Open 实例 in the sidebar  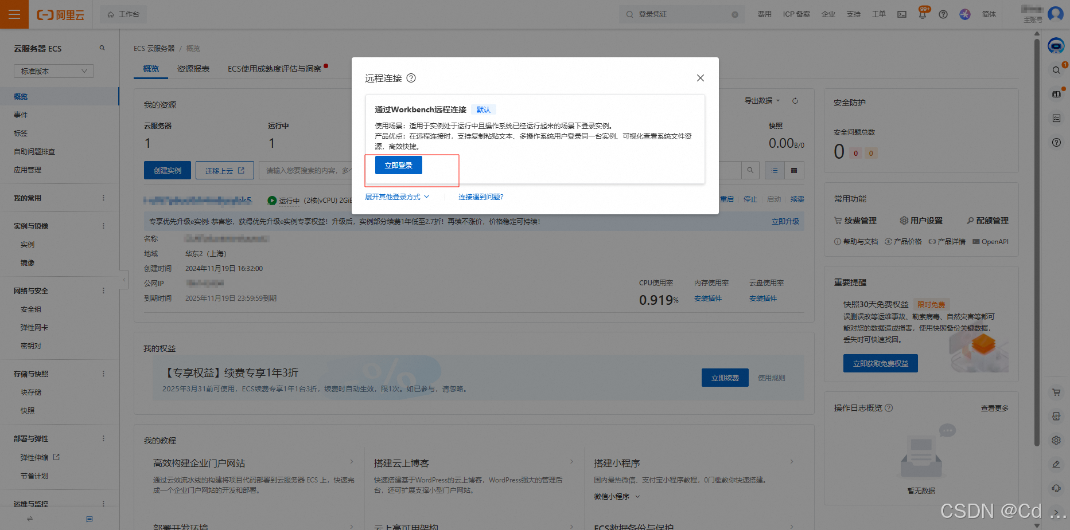click(28, 244)
